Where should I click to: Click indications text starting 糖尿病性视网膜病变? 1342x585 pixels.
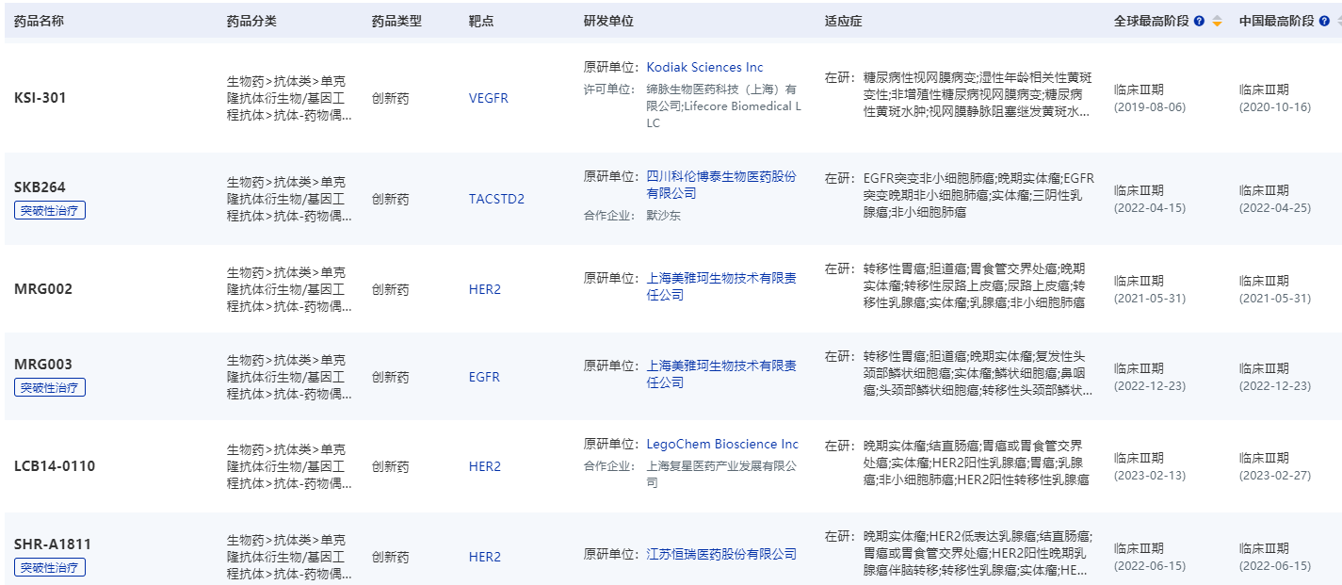[x=978, y=94]
